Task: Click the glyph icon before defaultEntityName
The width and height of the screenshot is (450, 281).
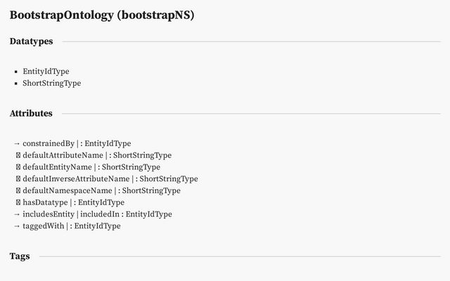Action: pos(18,167)
